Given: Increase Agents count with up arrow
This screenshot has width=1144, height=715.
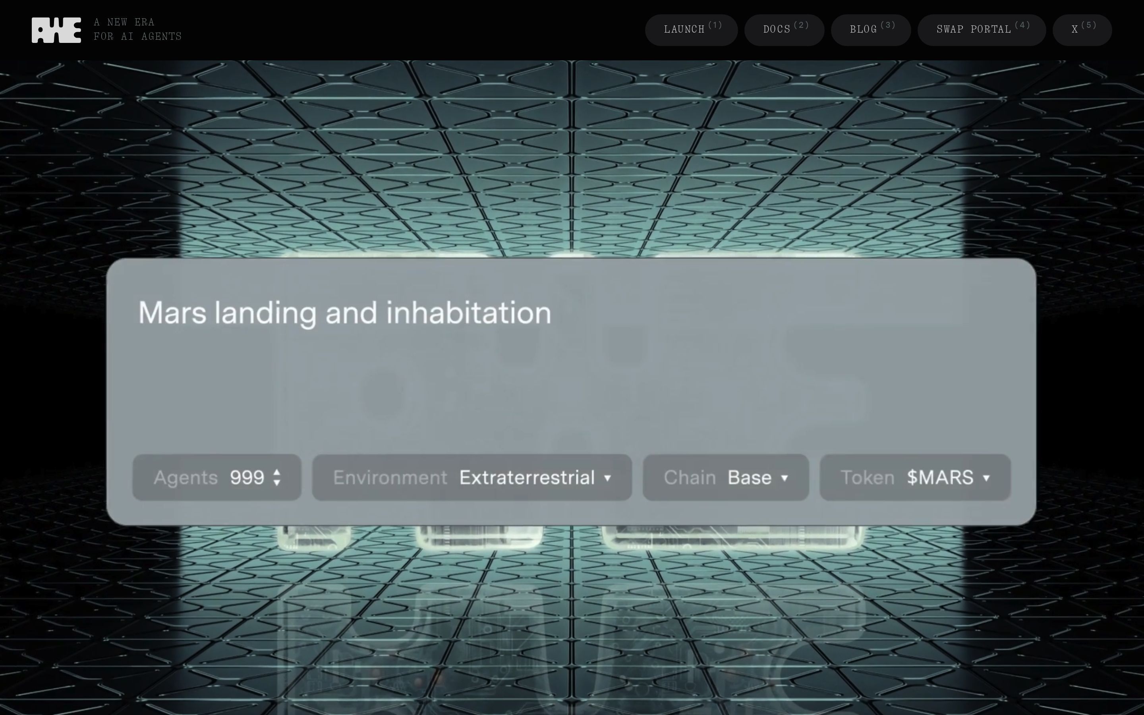Looking at the screenshot, I should tap(277, 472).
